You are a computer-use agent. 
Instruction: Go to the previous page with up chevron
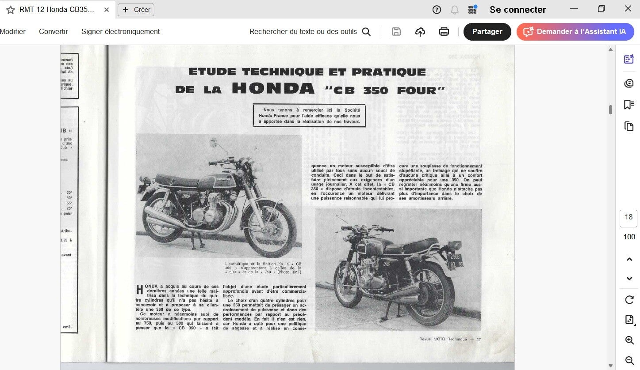point(629,260)
